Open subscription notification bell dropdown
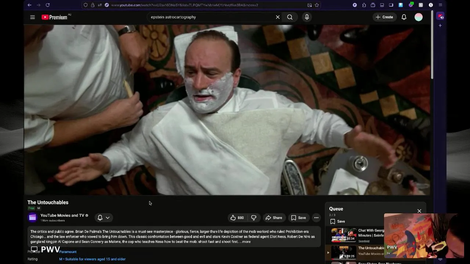 pyautogui.click(x=104, y=218)
